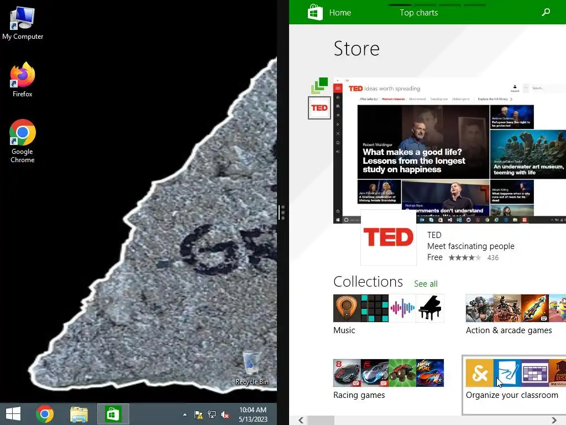The width and height of the screenshot is (566, 425).
Task: Click the TED app title text
Action: pyautogui.click(x=434, y=235)
